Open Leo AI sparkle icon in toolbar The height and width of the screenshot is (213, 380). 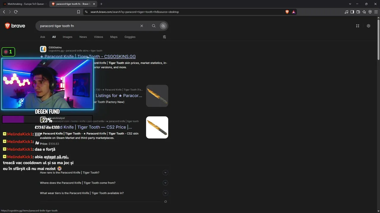[364, 12]
